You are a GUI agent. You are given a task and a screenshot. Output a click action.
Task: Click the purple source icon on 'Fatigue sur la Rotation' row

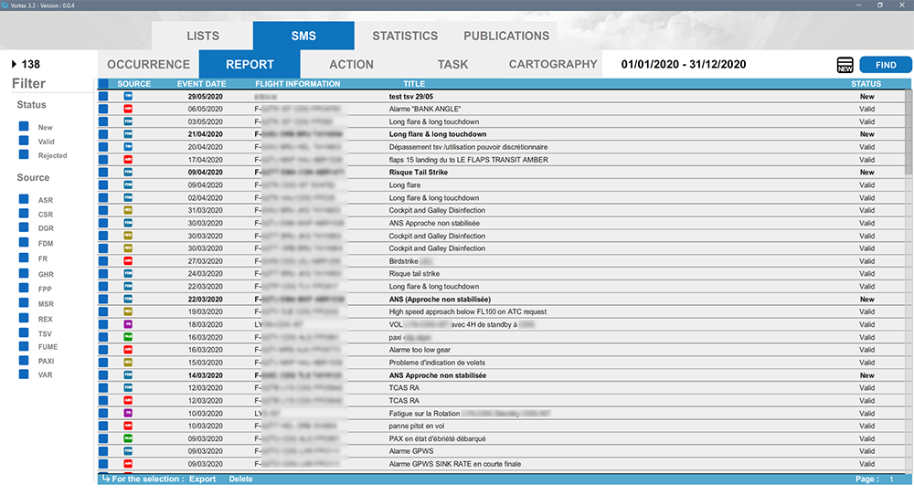[128, 413]
